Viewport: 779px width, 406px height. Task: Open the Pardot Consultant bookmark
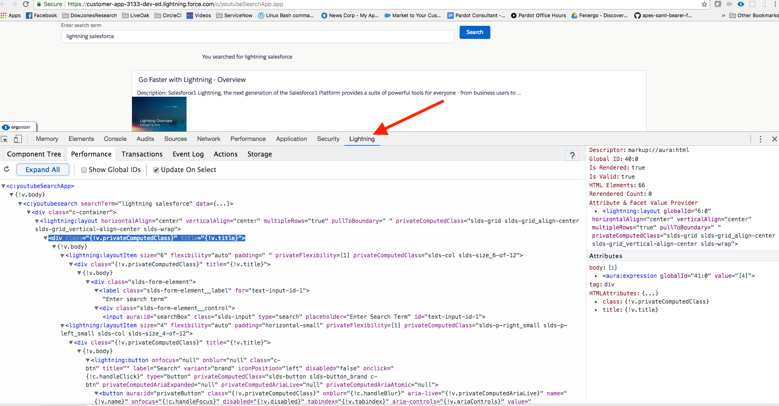point(476,16)
